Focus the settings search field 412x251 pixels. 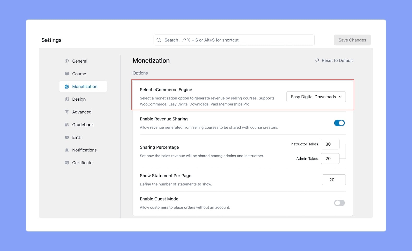tap(234, 40)
